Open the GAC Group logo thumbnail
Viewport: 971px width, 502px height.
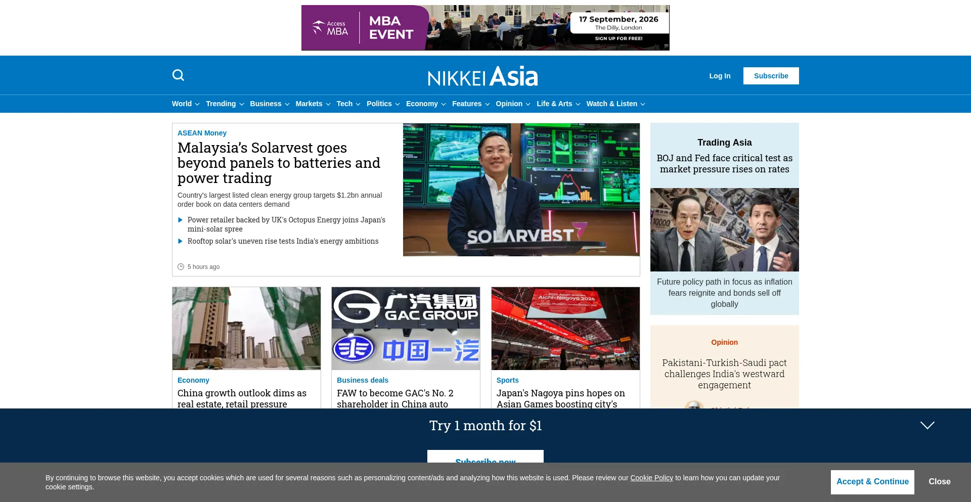406,329
